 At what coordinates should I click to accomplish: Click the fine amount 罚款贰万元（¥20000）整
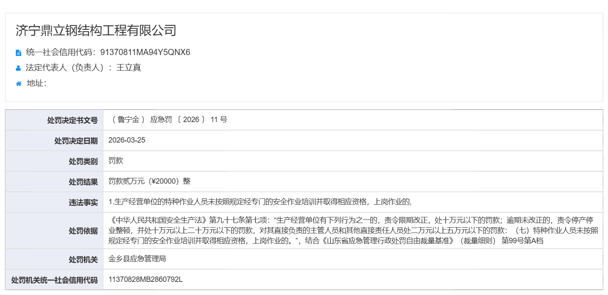(149, 181)
